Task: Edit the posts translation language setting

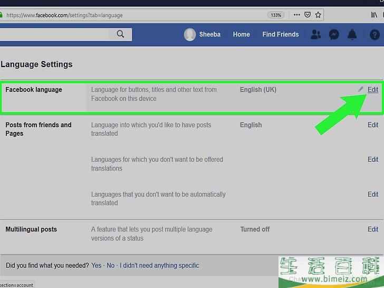Action: coord(373,125)
